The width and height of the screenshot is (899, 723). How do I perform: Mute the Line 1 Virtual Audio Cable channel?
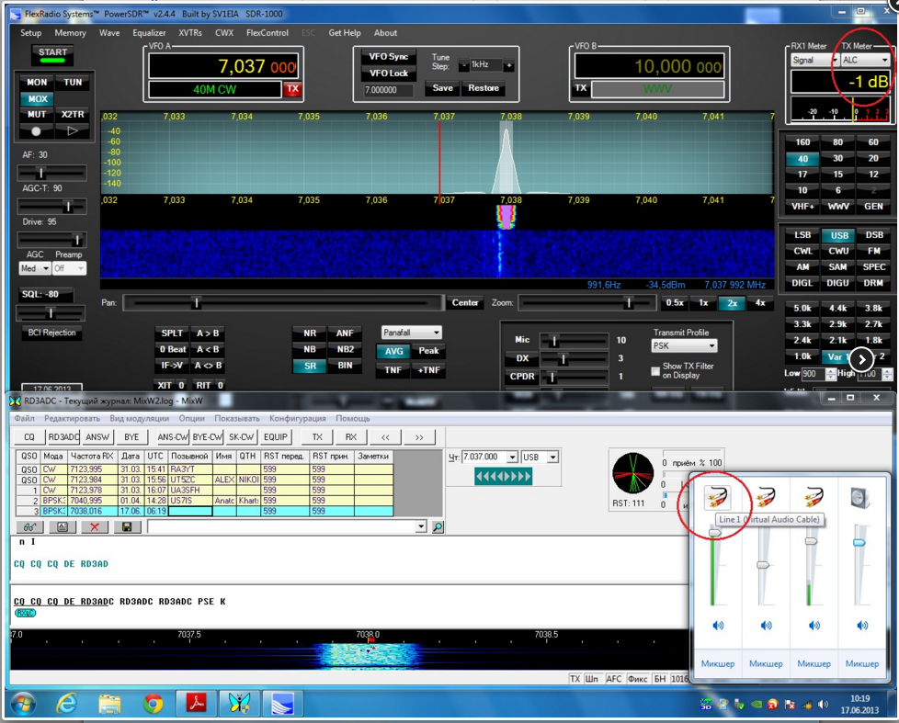[718, 626]
